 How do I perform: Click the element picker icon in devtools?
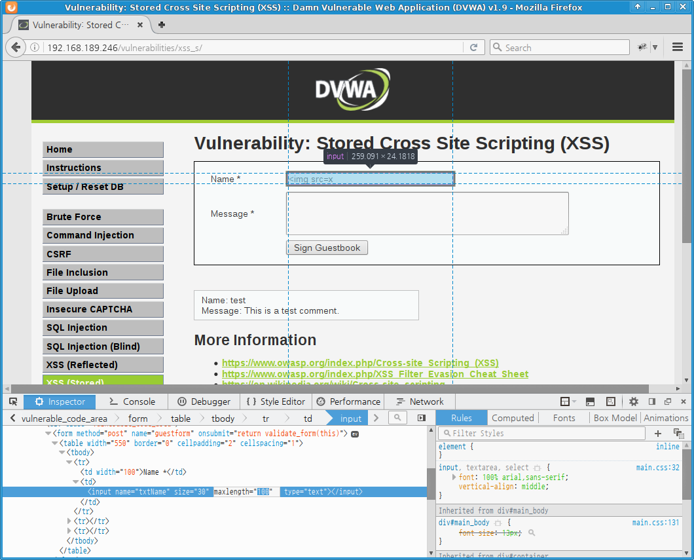coord(13,401)
